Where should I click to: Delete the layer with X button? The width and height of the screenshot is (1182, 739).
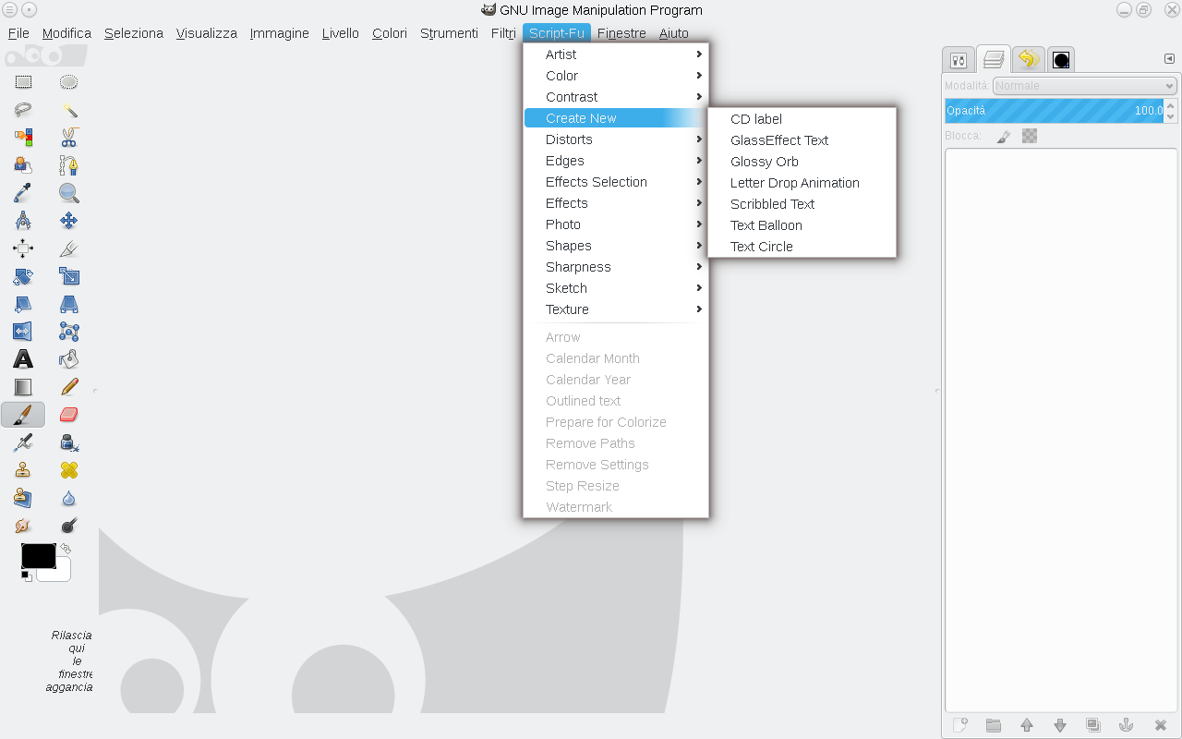(1161, 725)
